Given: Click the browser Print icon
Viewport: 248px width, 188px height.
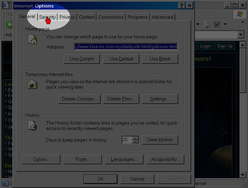Looking at the screenshot, I should point(206,24).
